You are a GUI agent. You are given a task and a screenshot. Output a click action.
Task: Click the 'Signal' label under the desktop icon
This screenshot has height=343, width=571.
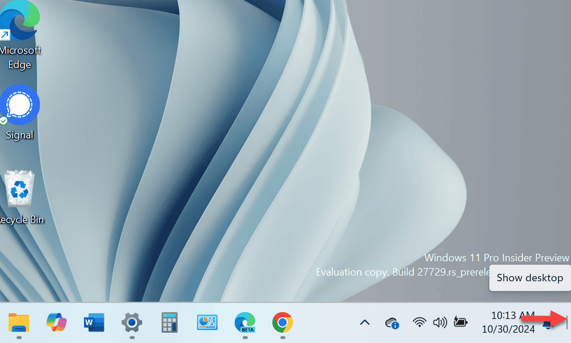19,135
